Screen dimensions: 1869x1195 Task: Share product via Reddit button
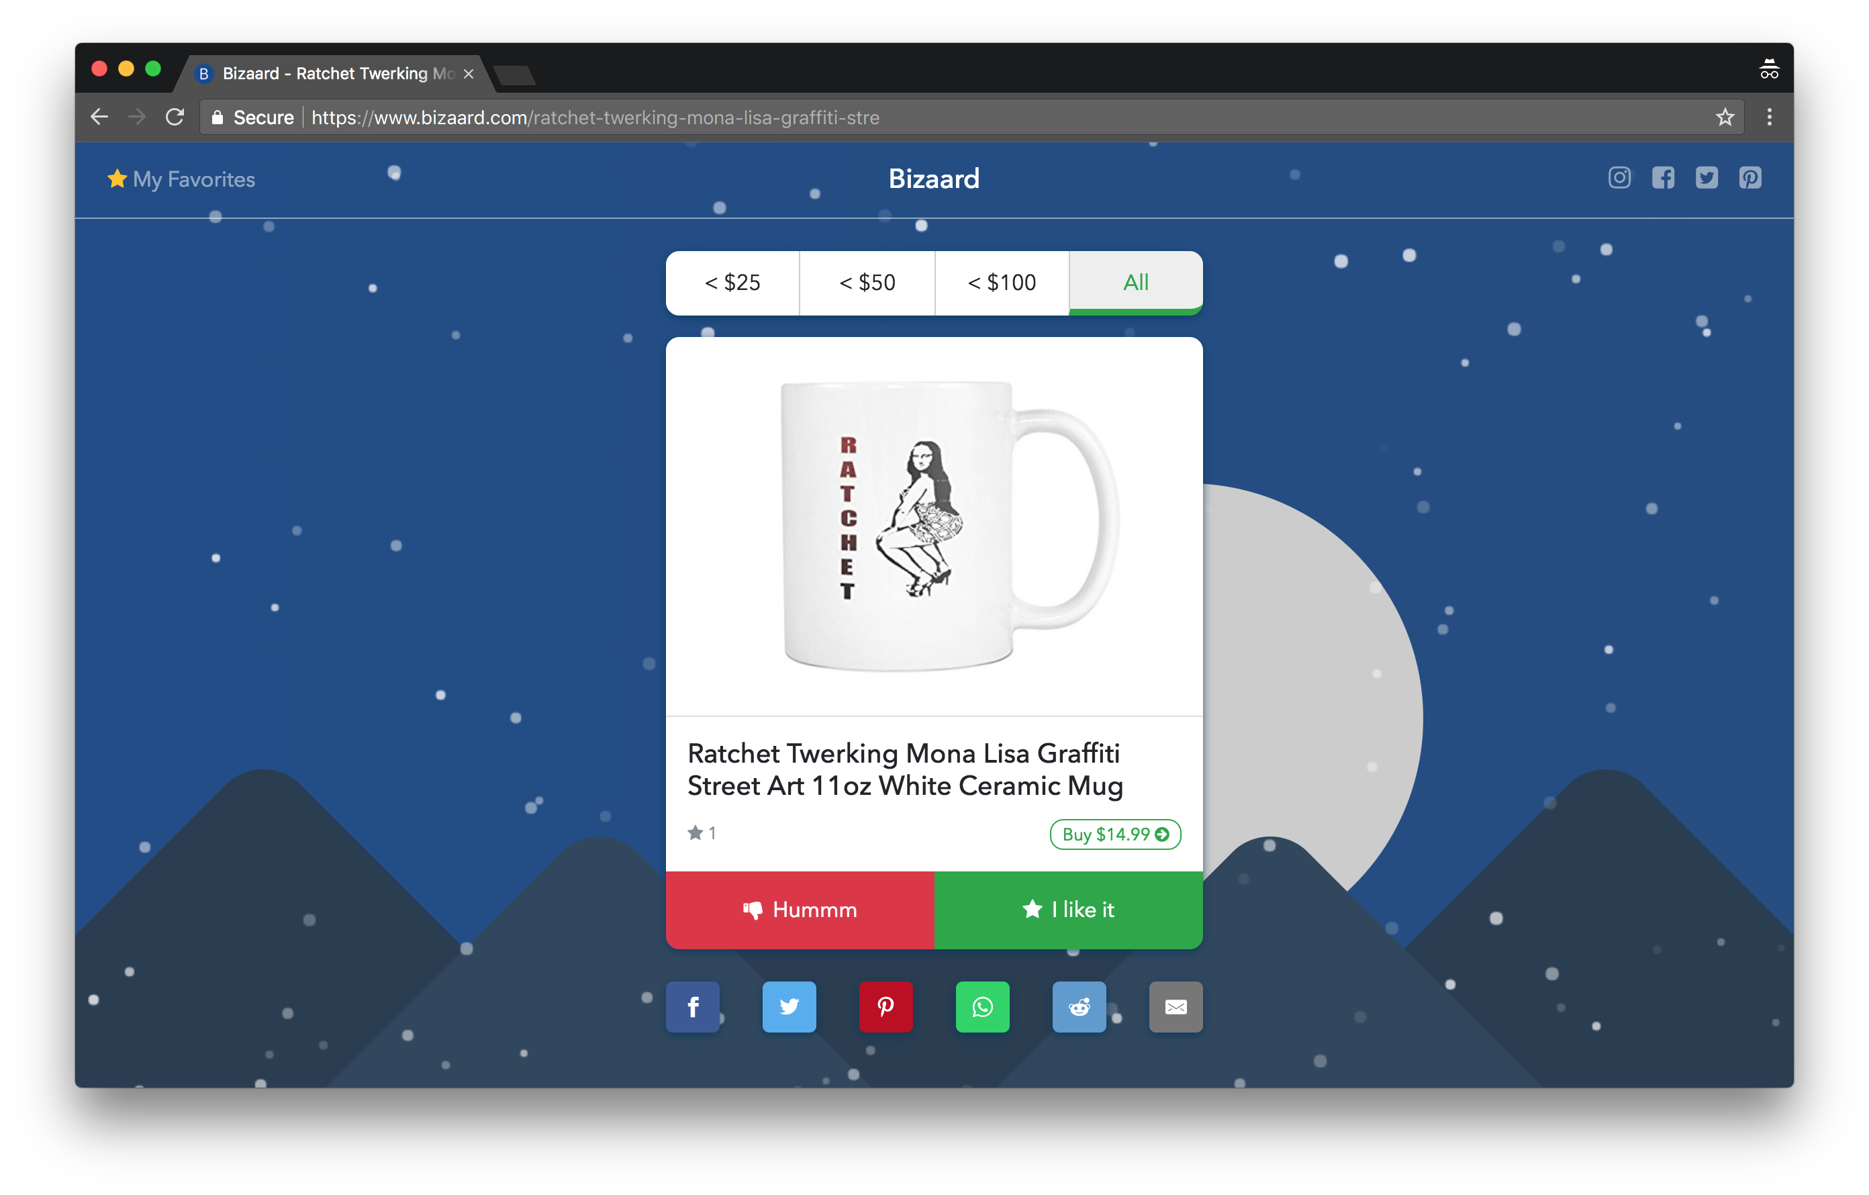1079,1006
